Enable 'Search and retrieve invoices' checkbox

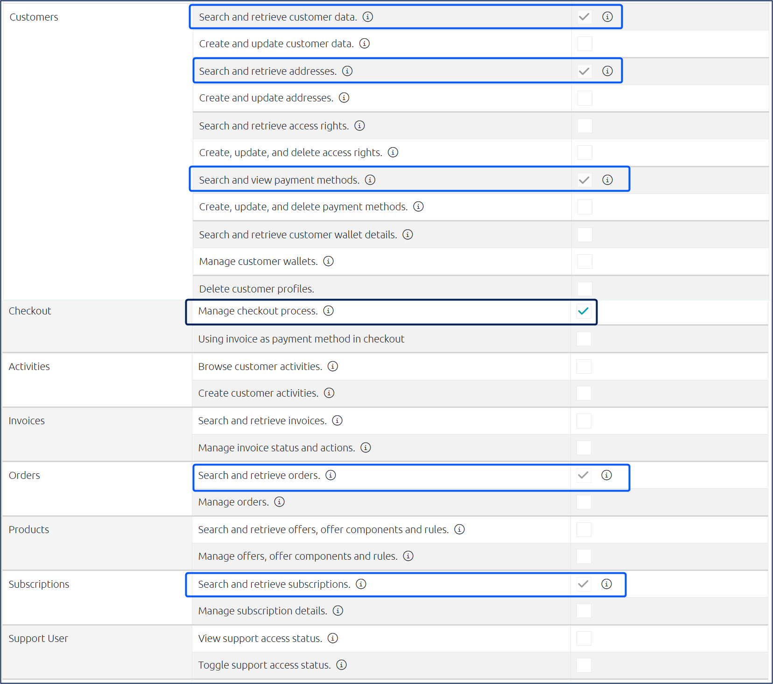coord(583,421)
